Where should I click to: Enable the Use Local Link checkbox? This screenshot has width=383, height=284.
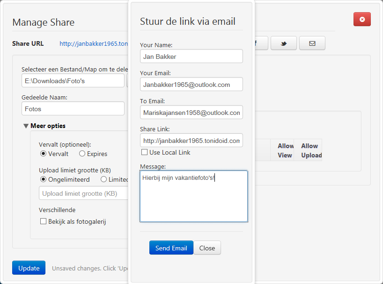(x=144, y=152)
